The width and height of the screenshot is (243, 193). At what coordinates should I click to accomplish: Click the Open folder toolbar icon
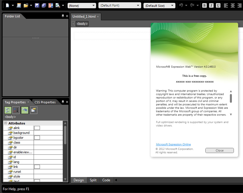click(26, 5)
